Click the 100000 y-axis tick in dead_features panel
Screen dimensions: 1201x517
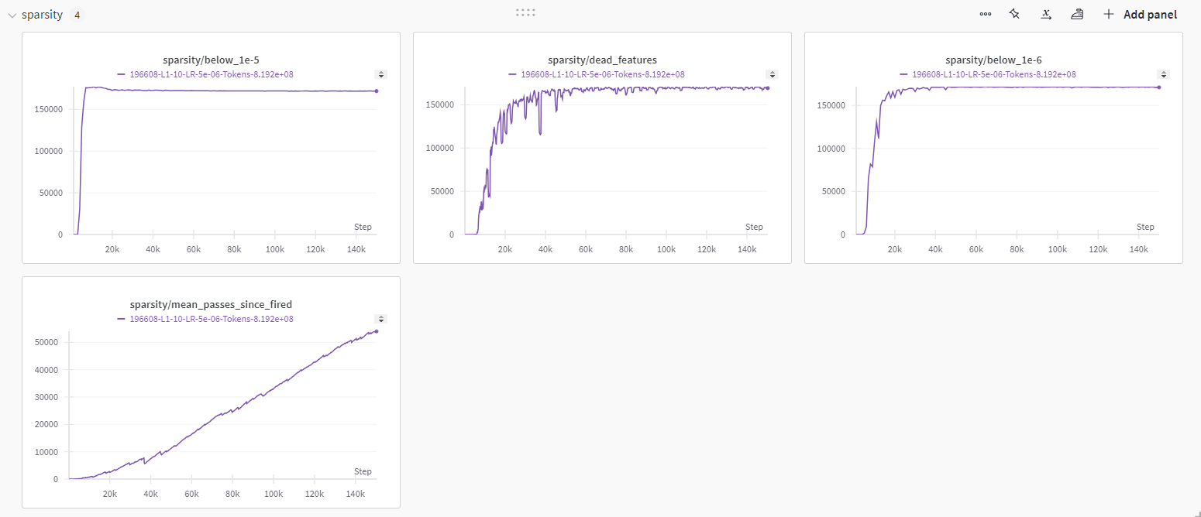pyautogui.click(x=441, y=148)
